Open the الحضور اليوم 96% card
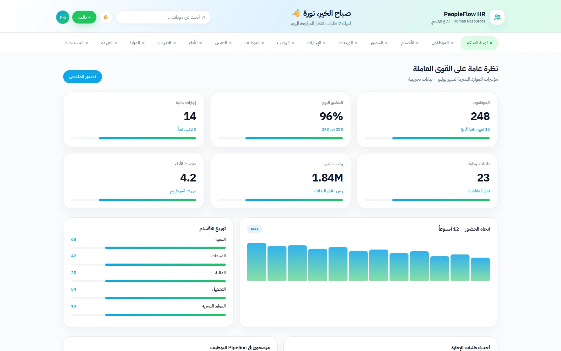Viewport: 561px width, 351px height. tap(280, 119)
